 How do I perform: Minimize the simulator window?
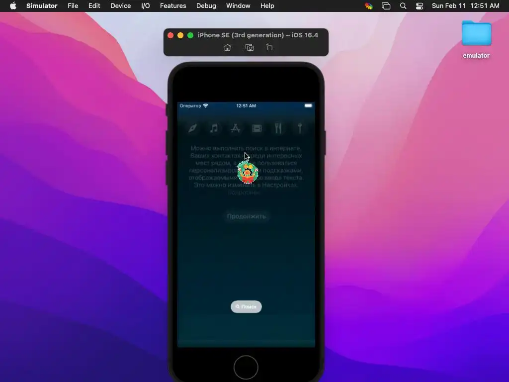pos(180,35)
